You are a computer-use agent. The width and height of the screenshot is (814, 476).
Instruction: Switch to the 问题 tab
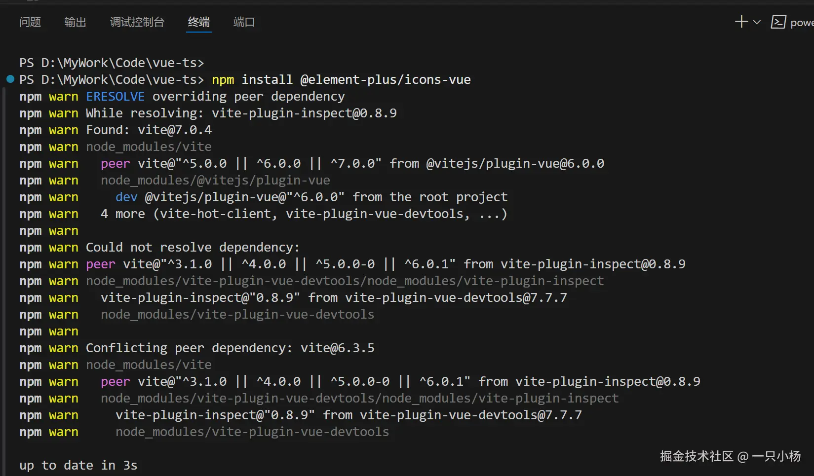tap(30, 22)
